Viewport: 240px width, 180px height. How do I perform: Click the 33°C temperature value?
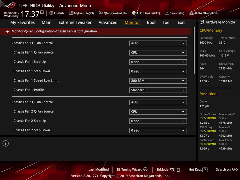coord(222,43)
